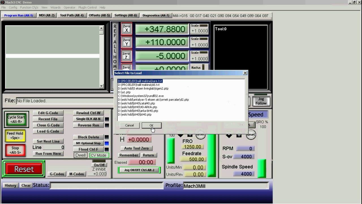Image resolution: width=362 pixels, height=204 pixels.
Task: Close the Select File to Load dialog
Action: pos(245,73)
